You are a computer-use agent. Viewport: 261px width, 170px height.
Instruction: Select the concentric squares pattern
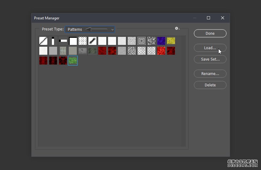[x=142, y=41]
